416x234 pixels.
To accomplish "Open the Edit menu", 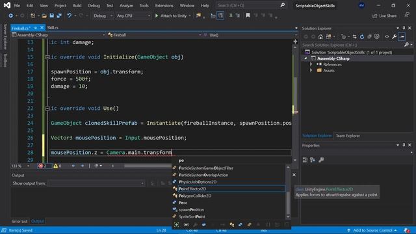I will tap(30, 5).
